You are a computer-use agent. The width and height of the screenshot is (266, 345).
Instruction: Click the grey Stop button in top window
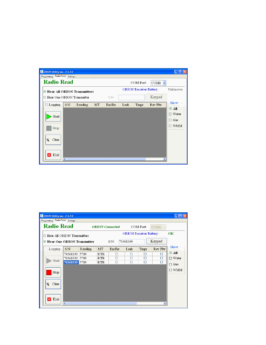pyautogui.click(x=53, y=128)
